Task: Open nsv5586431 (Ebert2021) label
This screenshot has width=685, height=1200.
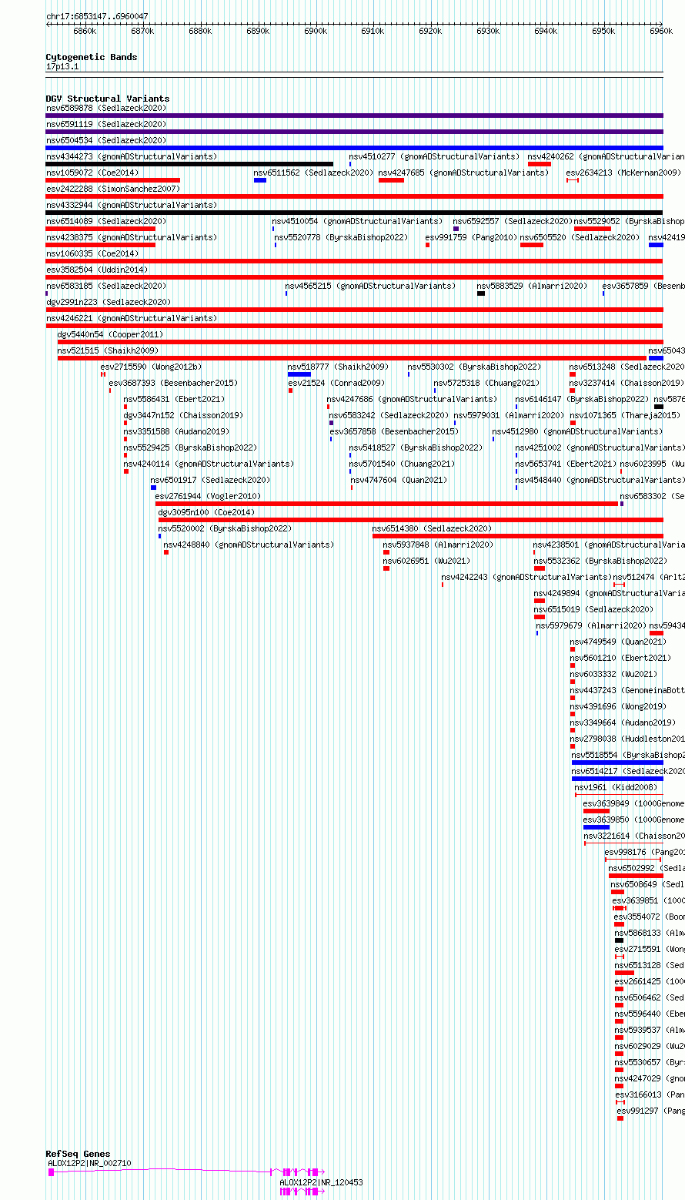Action: [x=175, y=399]
